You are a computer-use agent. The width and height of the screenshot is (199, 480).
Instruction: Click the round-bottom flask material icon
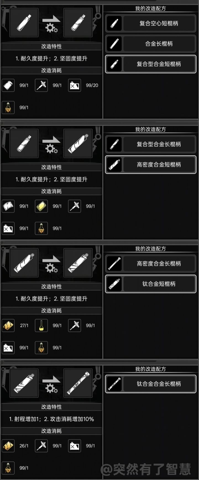pos(41,325)
